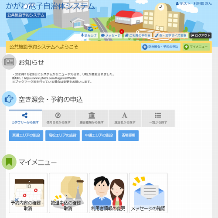Switch to 施設種類から探す tab

point(92,118)
